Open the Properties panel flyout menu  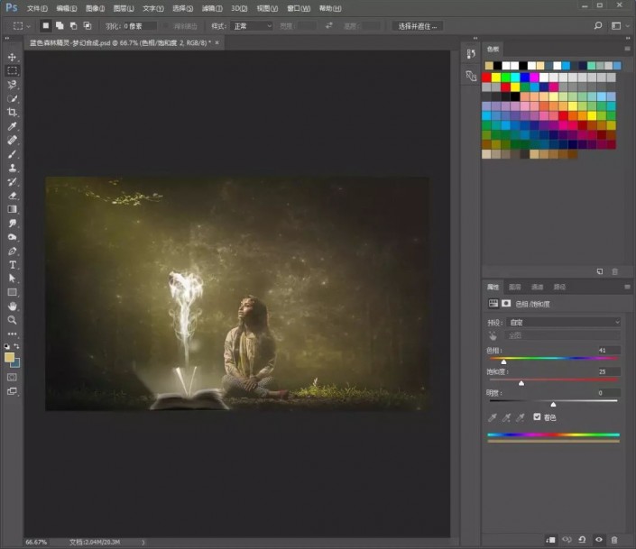(627, 287)
